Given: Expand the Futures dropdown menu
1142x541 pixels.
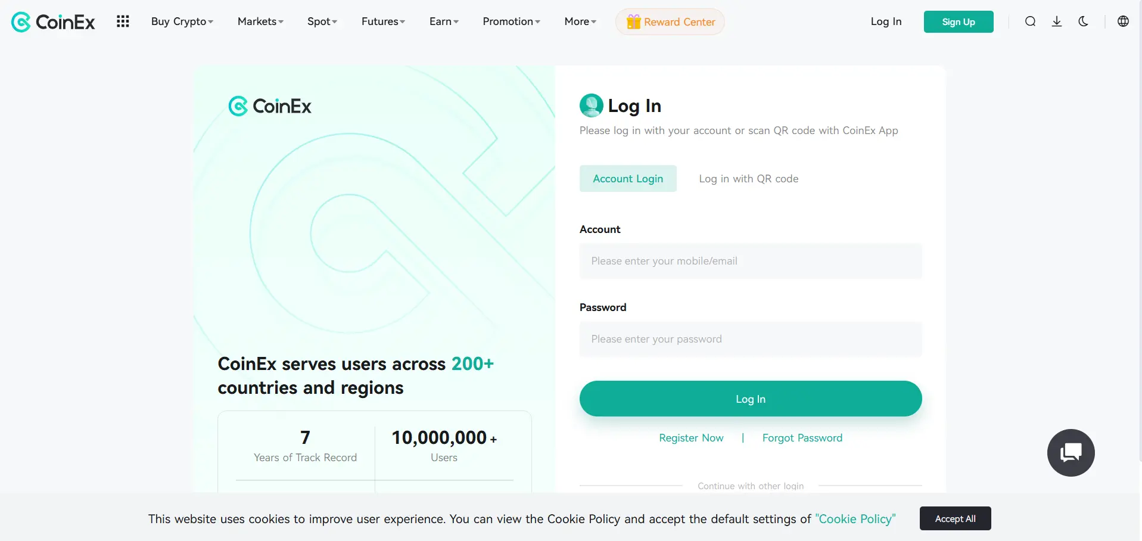Looking at the screenshot, I should (x=383, y=21).
